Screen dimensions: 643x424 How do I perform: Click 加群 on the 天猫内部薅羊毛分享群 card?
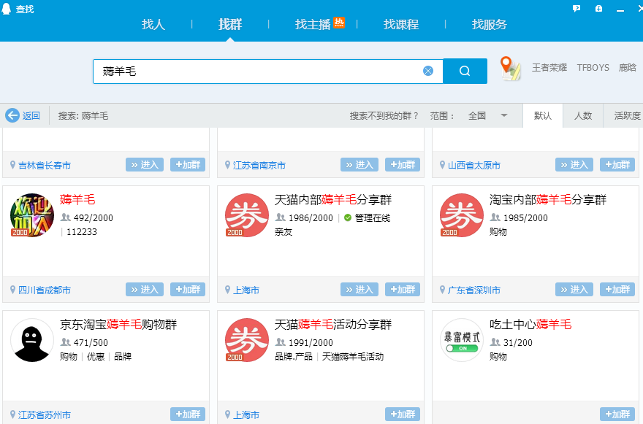[x=403, y=290]
